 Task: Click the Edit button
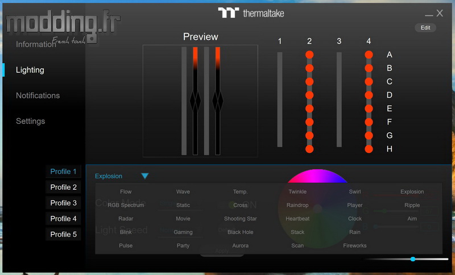pyautogui.click(x=425, y=27)
